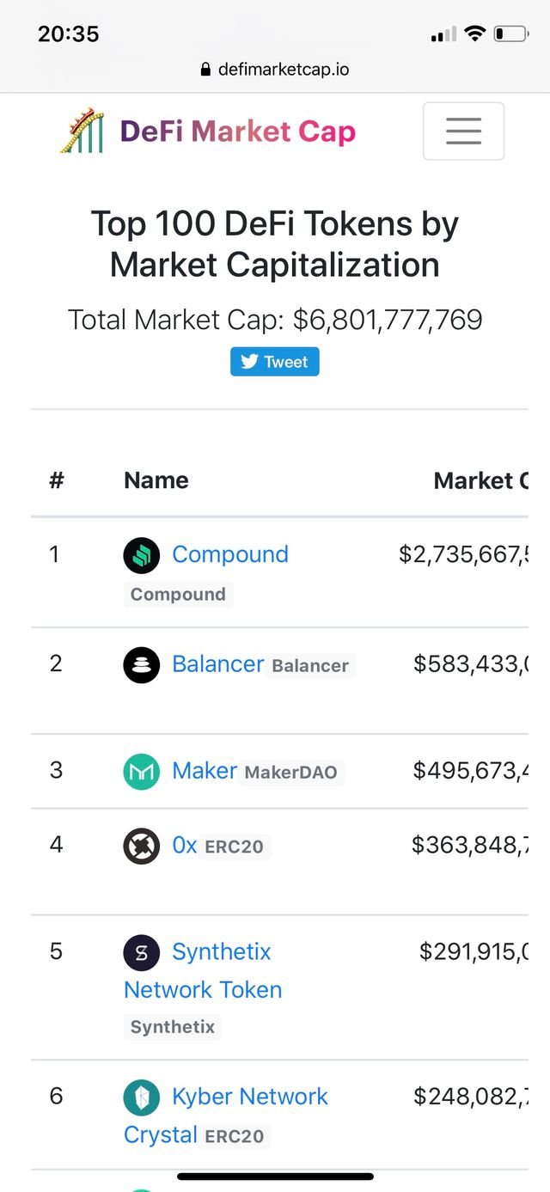
Task: Tap the Maker token icon
Action: pos(142,771)
